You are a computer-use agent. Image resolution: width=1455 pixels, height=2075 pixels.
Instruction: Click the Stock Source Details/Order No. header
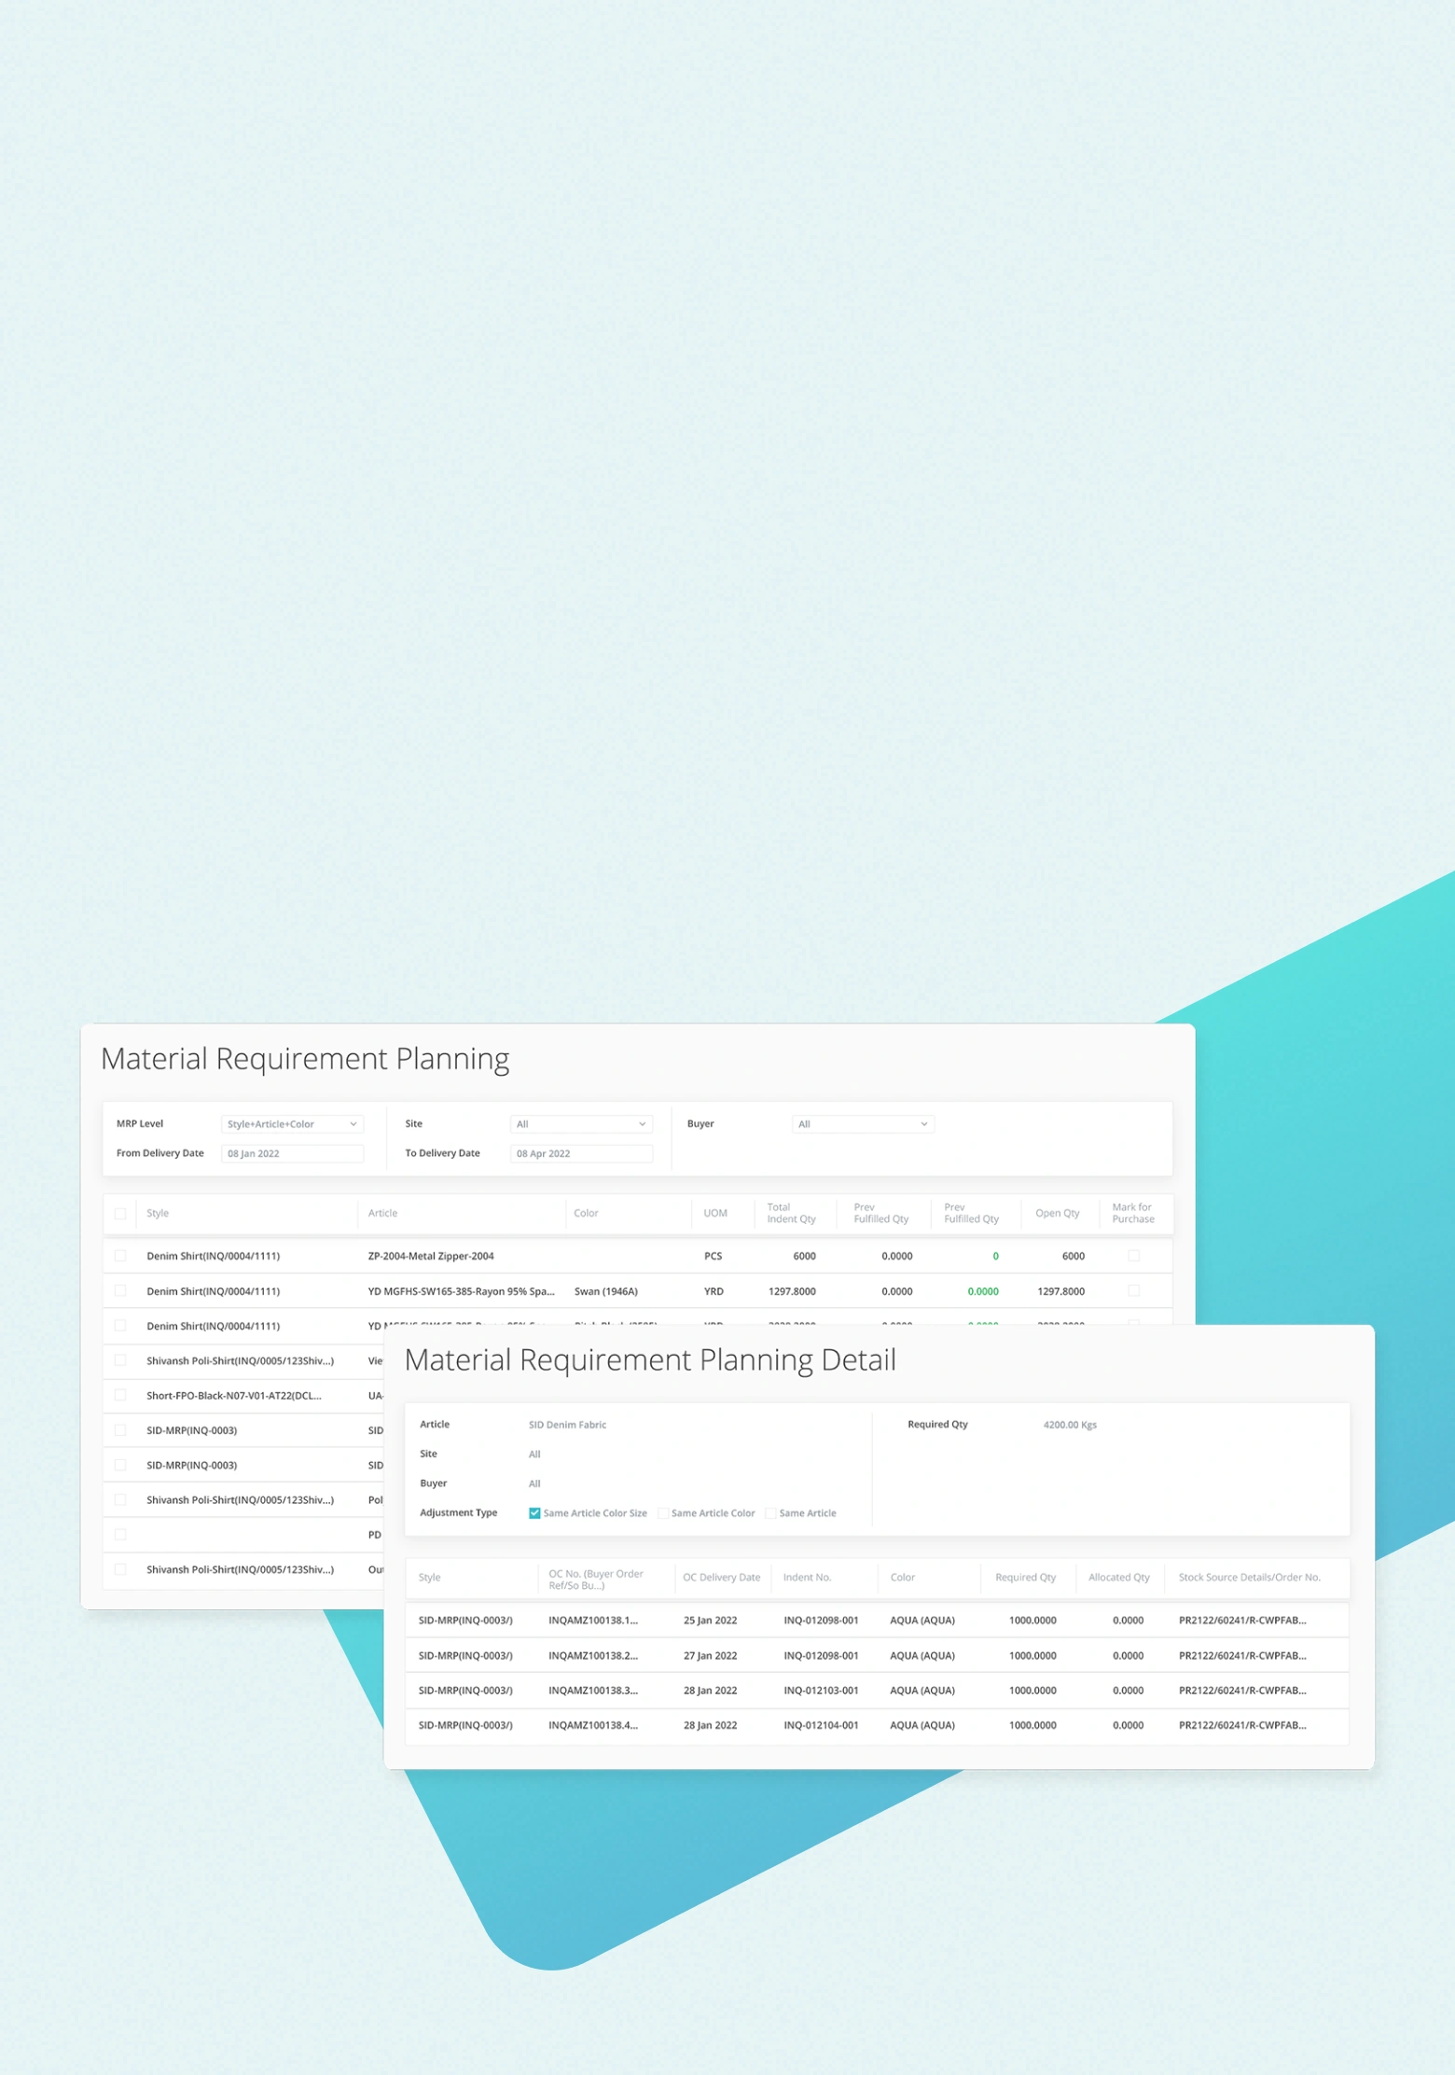click(x=1249, y=1578)
